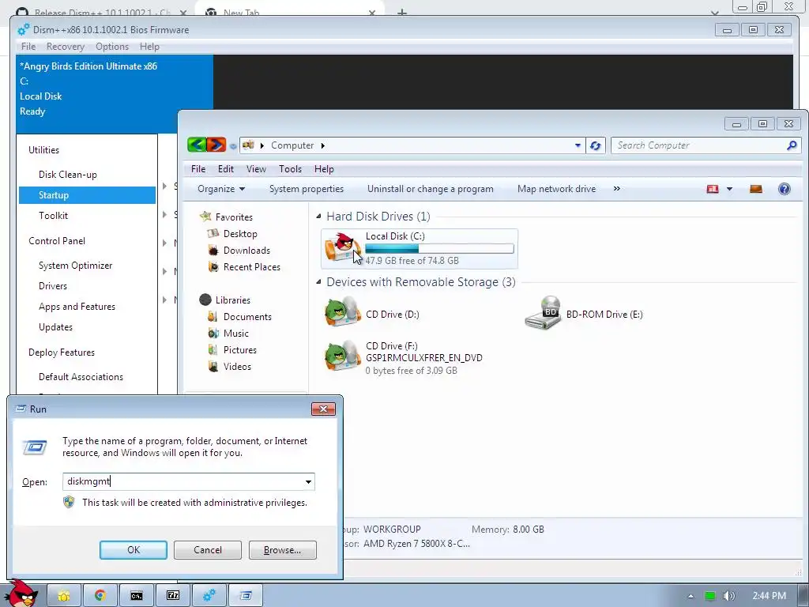
Task: Select Angry Birds Edition Ultimate x86 image tile
Action: pos(115,94)
